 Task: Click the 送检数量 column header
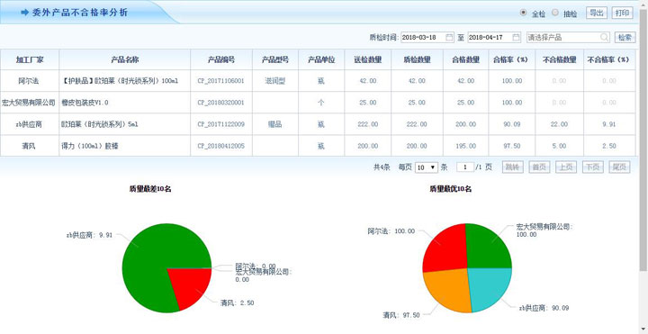[x=368, y=59]
